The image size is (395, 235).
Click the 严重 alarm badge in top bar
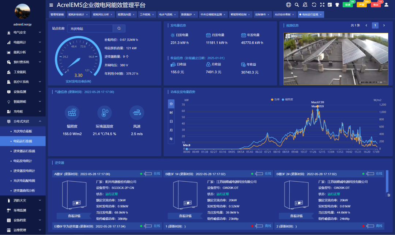click(362, 5)
